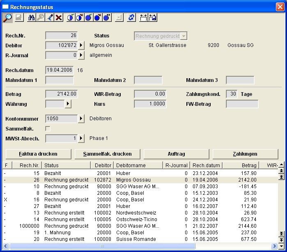Click half-filled circle with green check icon
The width and height of the screenshot is (287, 252).
point(71,18)
